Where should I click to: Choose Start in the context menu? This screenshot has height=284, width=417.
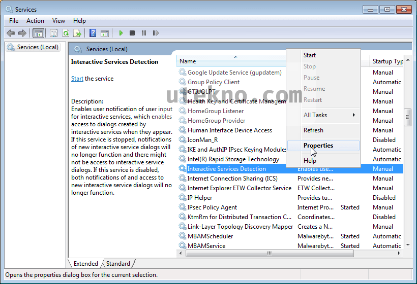(323, 55)
